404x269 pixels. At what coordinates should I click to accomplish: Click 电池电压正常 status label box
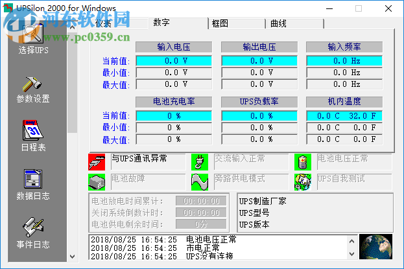click(355, 162)
